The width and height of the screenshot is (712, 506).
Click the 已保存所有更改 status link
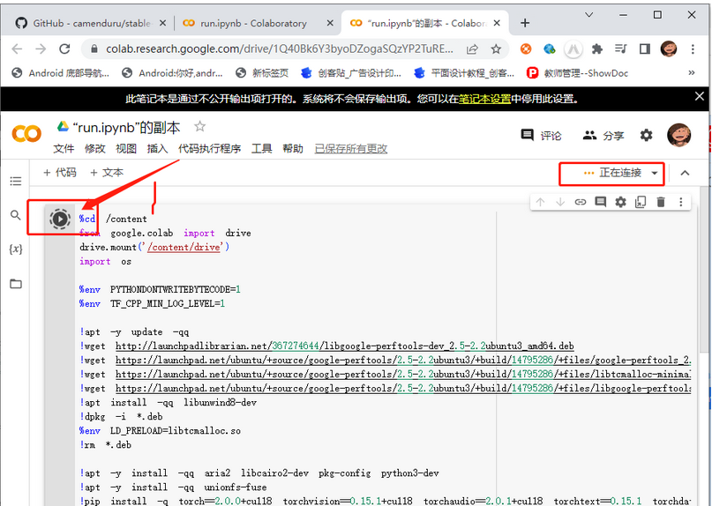pos(350,148)
